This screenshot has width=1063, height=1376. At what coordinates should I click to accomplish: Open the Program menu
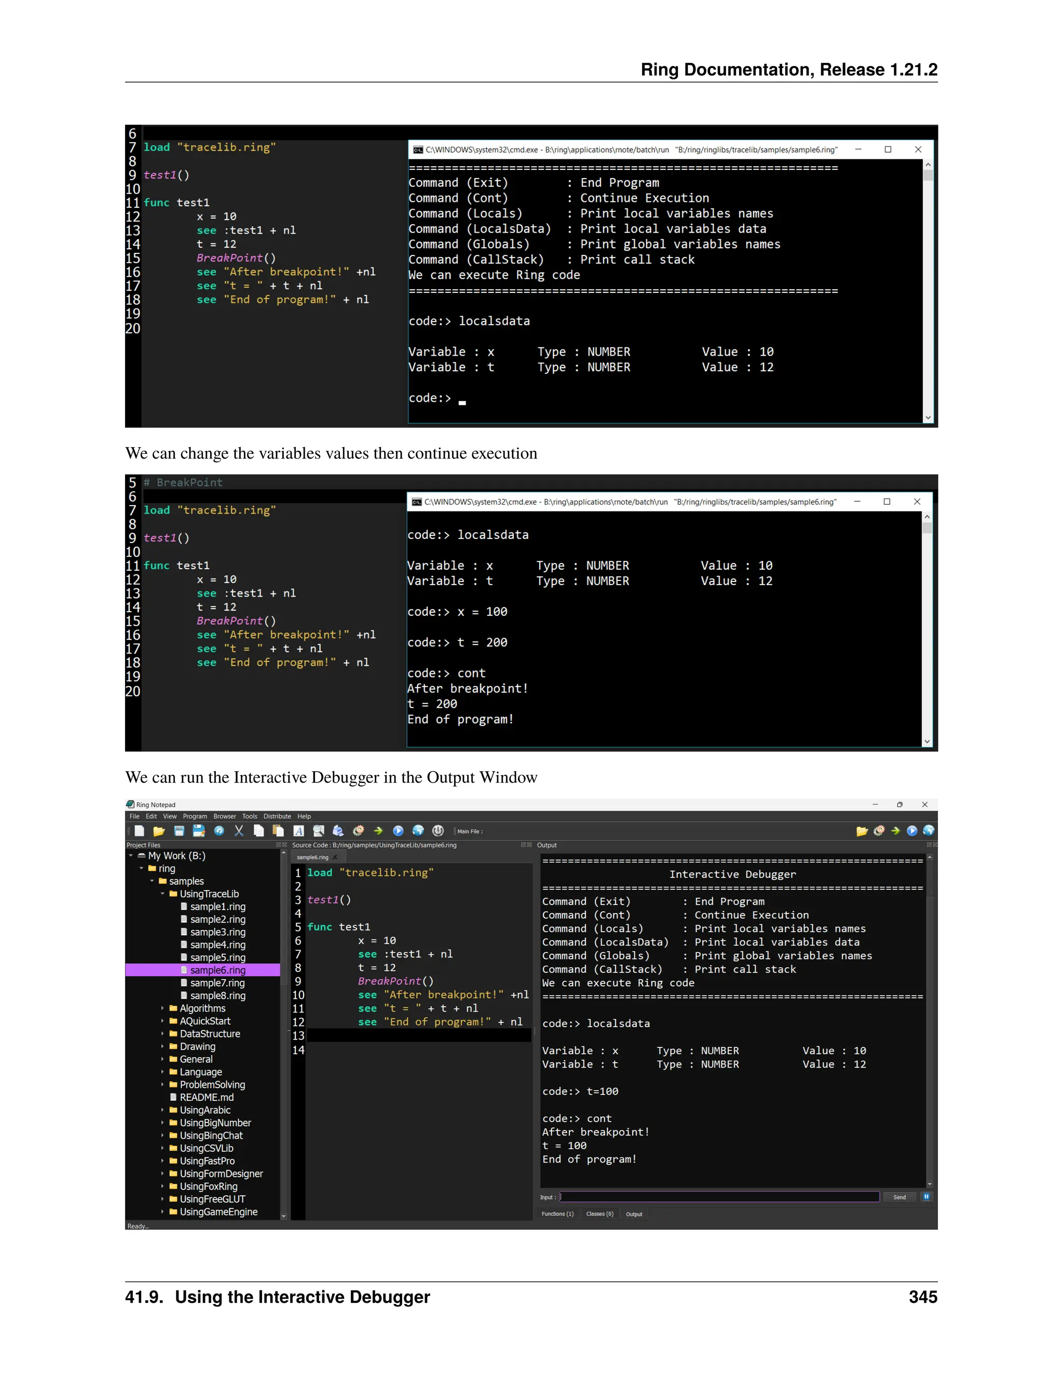coord(195,817)
